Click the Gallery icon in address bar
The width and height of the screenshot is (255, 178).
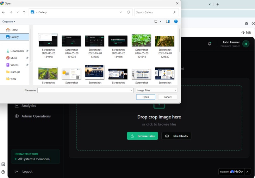[32, 12]
